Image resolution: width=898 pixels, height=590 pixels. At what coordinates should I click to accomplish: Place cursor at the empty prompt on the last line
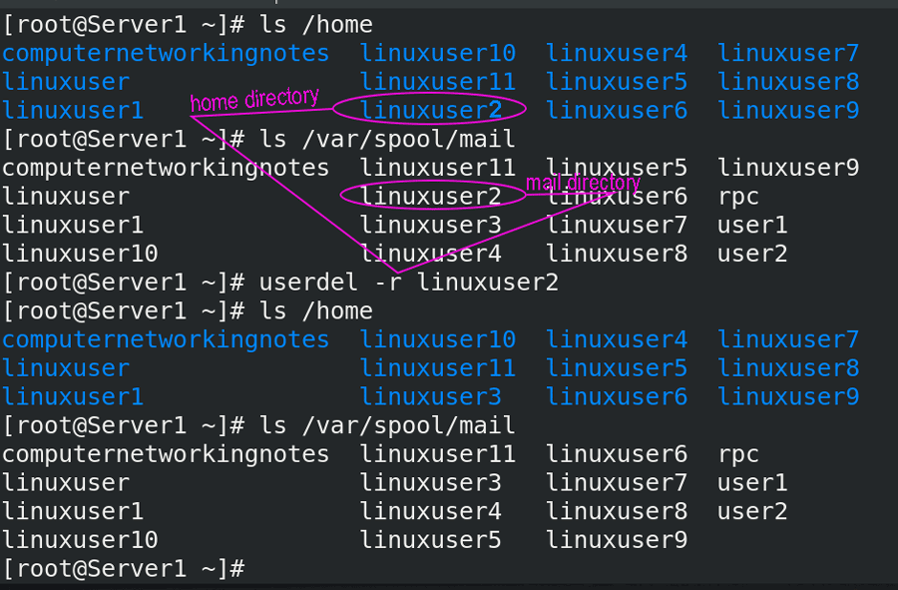(252, 569)
